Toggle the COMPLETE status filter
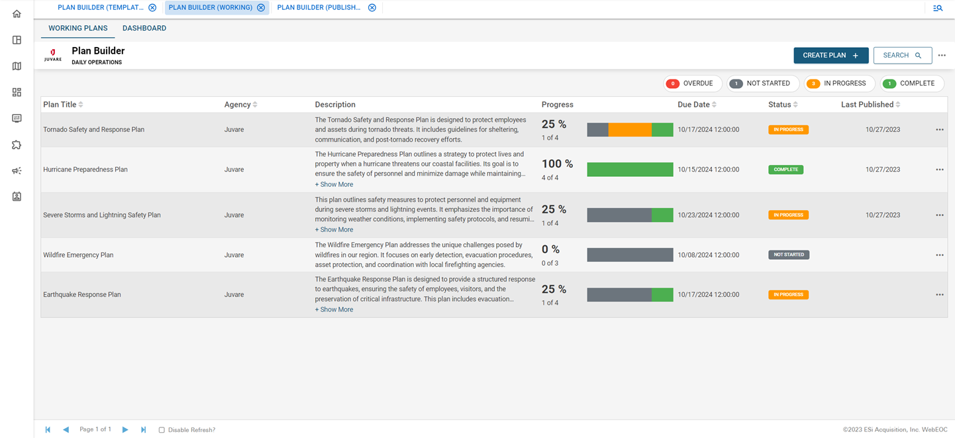 912,83
